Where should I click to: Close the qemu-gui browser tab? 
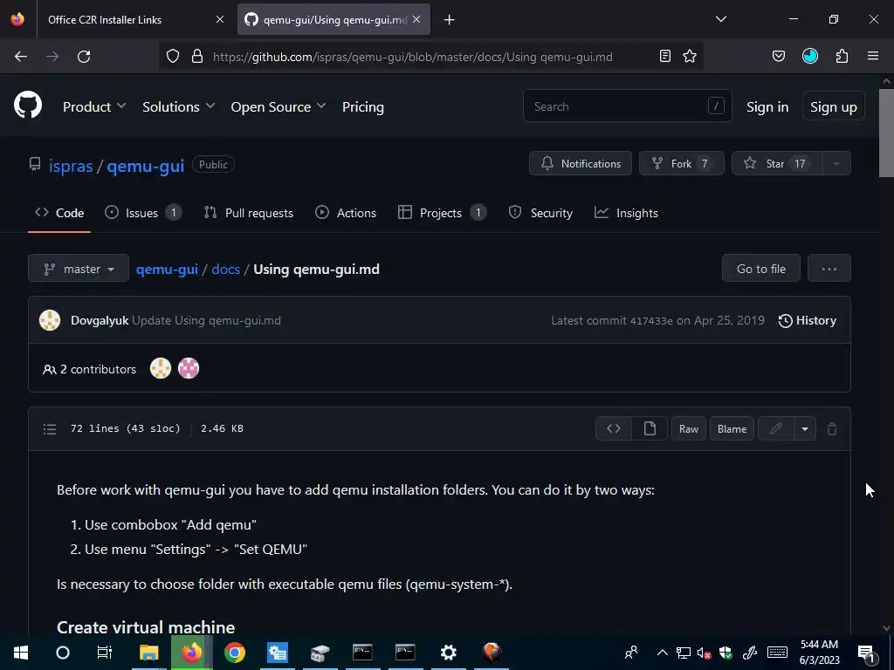(416, 19)
